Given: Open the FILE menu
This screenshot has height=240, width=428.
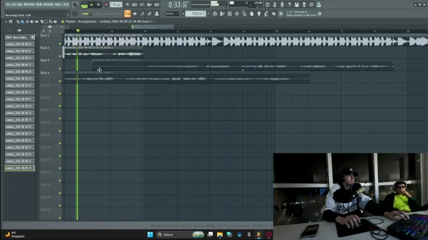Looking at the screenshot, I should (8, 4).
